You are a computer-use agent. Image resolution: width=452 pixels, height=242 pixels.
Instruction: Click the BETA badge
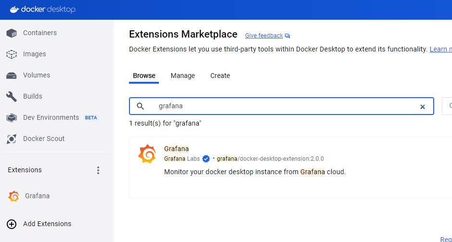(x=91, y=118)
